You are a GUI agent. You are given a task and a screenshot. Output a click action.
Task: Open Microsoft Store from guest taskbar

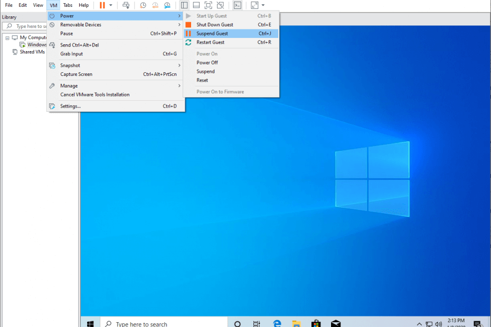pyautogui.click(x=316, y=324)
